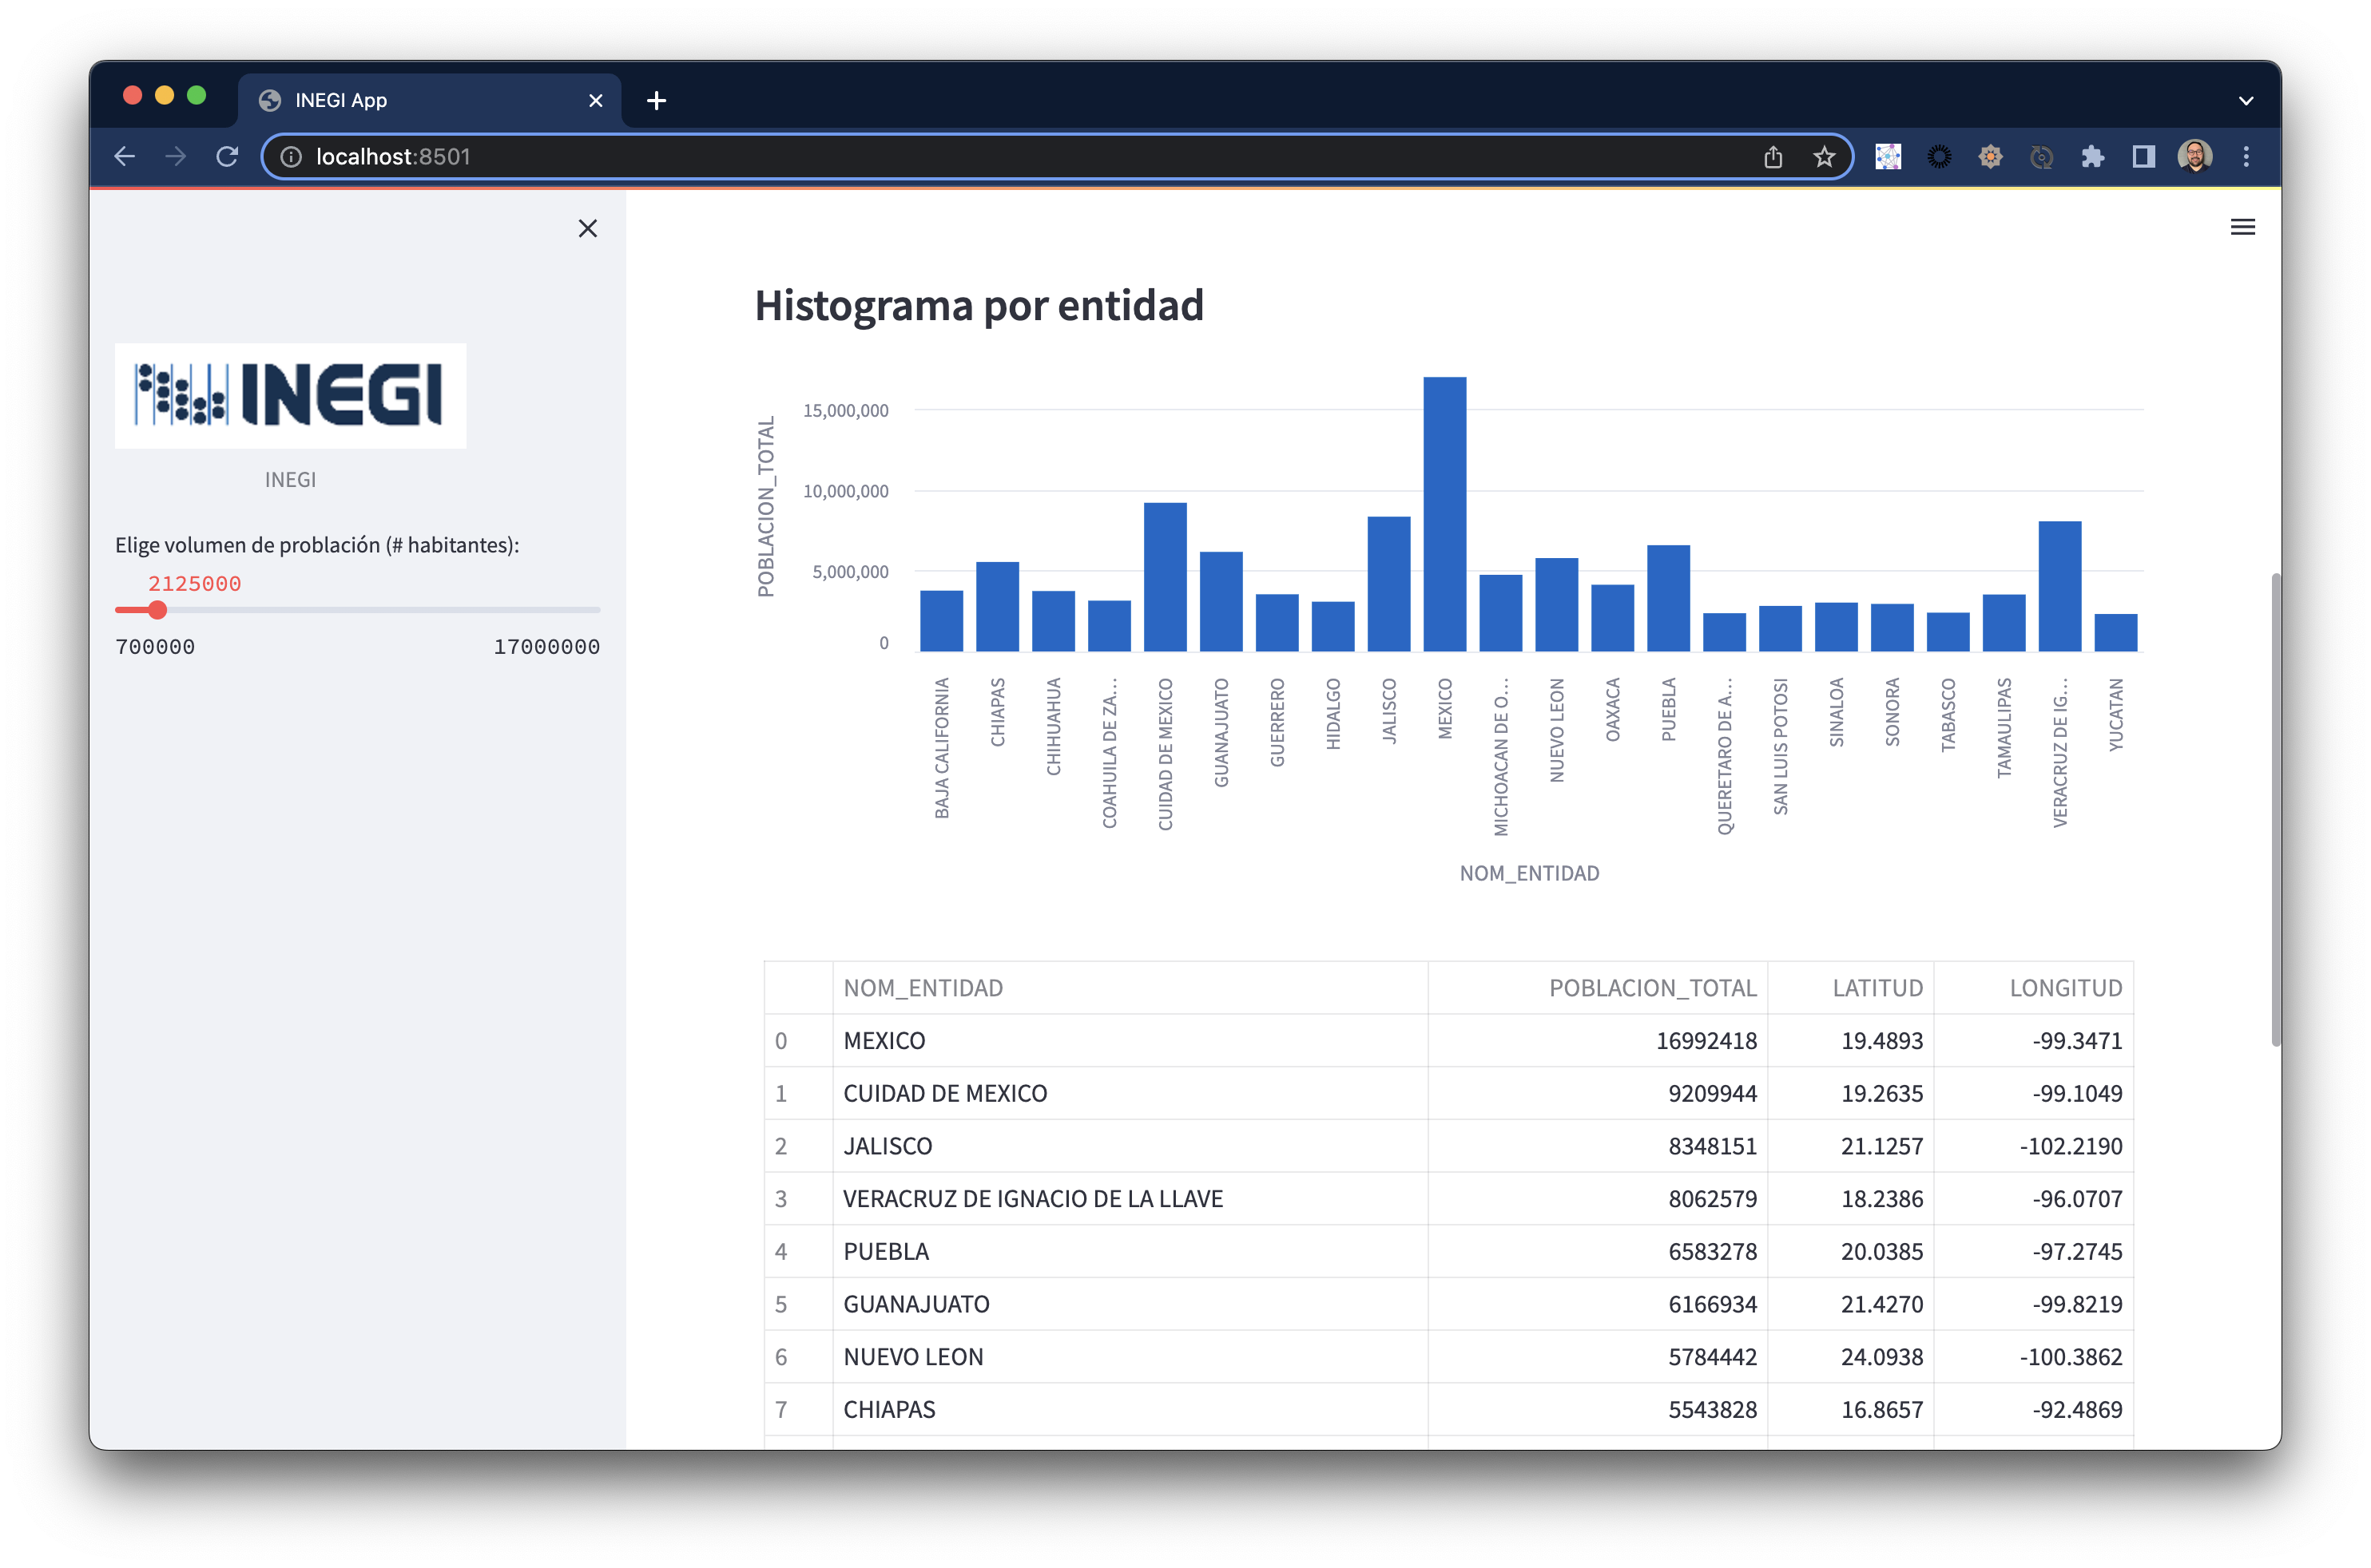Open a new browser tab
Image resolution: width=2371 pixels, height=1568 pixels.
pos(657,101)
